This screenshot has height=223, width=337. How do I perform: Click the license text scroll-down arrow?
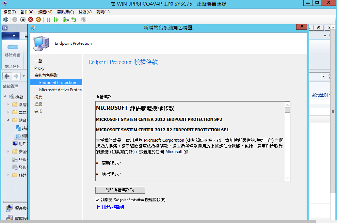[x=287, y=178]
